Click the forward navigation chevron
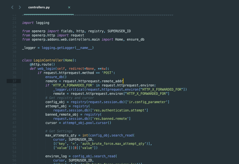Viewport: 239px width, 164px height. pos(19,7)
